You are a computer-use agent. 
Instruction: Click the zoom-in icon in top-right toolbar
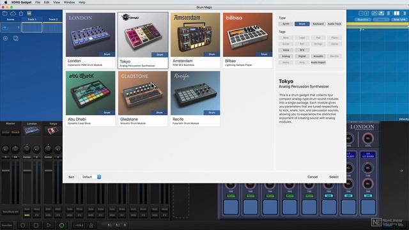click(366, 13)
